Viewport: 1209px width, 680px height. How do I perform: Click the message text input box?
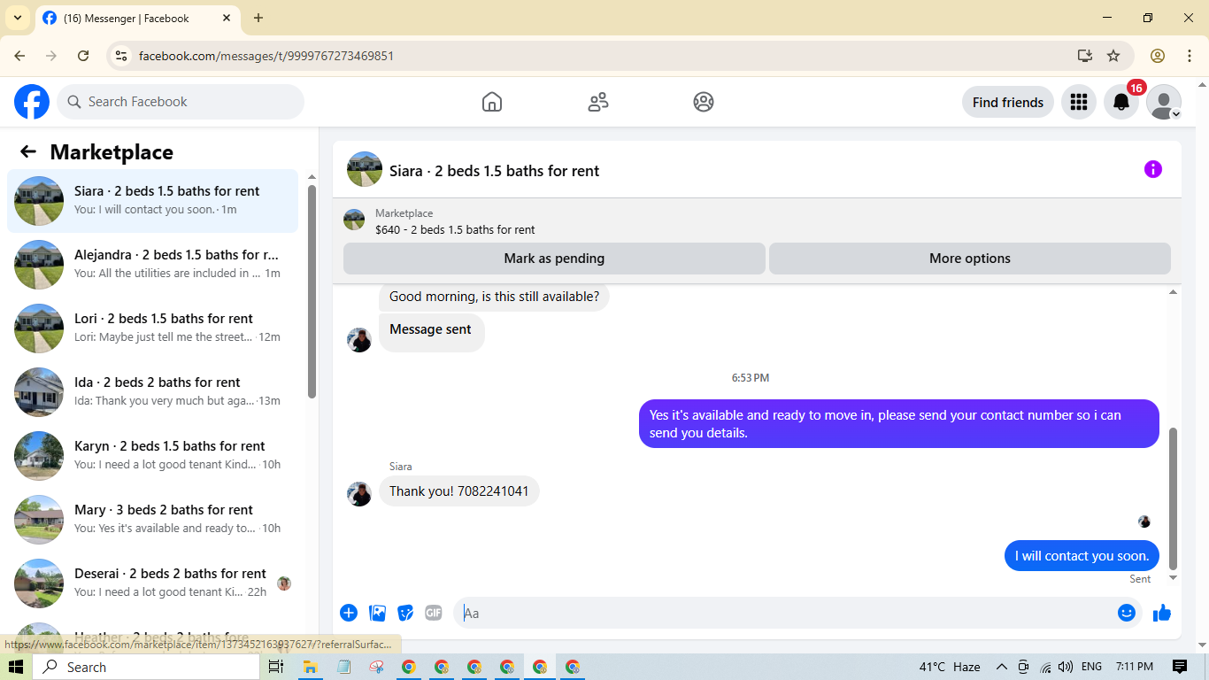pos(786,613)
